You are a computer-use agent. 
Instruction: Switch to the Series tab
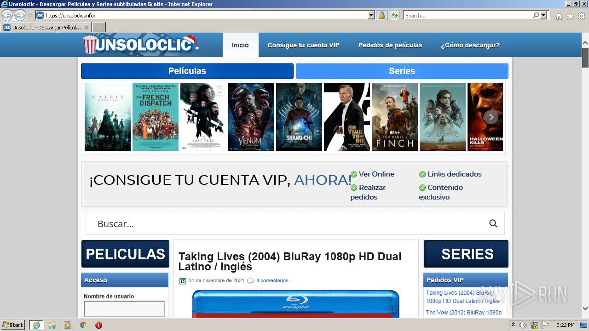coord(402,71)
